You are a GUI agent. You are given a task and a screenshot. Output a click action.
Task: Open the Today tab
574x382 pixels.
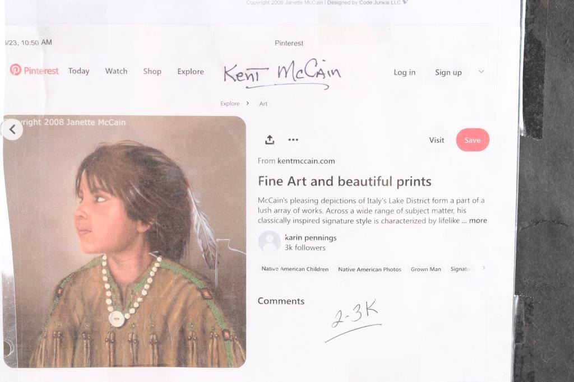[x=78, y=71]
